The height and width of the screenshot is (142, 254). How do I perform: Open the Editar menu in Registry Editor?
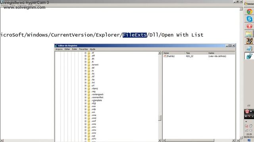click(x=67, y=49)
